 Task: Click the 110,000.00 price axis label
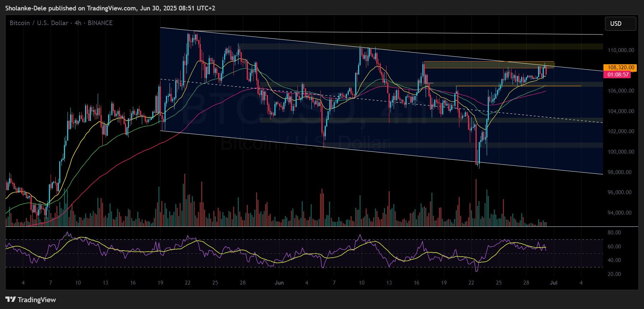click(x=621, y=50)
